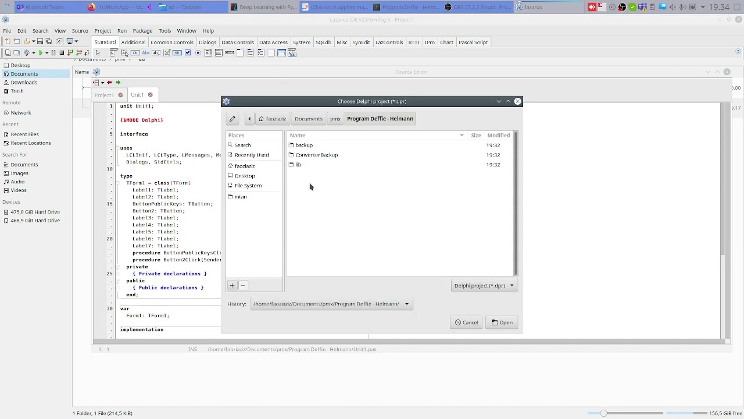Click the file list vertical scrollbar in dialog
This screenshot has width=744, height=419.
click(x=516, y=204)
